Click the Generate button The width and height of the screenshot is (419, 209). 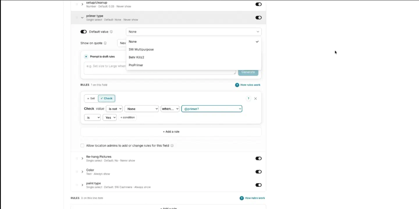point(248,72)
